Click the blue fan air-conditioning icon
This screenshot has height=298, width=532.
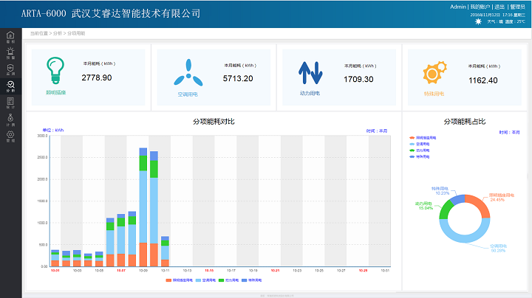point(188,73)
